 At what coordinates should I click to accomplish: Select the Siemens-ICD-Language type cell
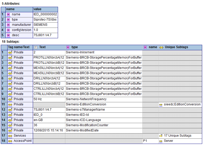[104, 120]
